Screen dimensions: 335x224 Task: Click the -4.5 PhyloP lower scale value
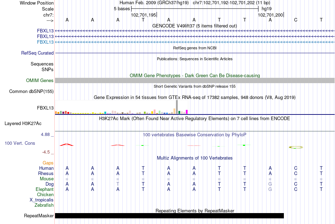pos(46,152)
